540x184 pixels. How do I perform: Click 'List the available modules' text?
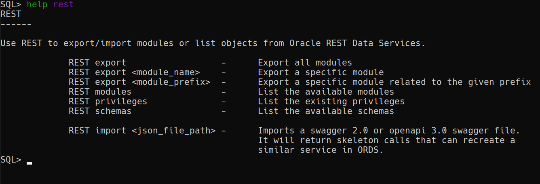click(x=326, y=92)
